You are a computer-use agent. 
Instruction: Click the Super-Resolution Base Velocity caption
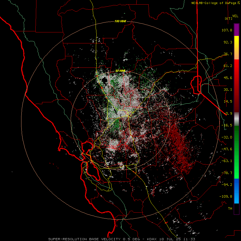click(122, 239)
